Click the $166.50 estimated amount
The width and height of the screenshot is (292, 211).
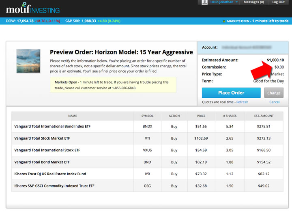[x=264, y=150]
